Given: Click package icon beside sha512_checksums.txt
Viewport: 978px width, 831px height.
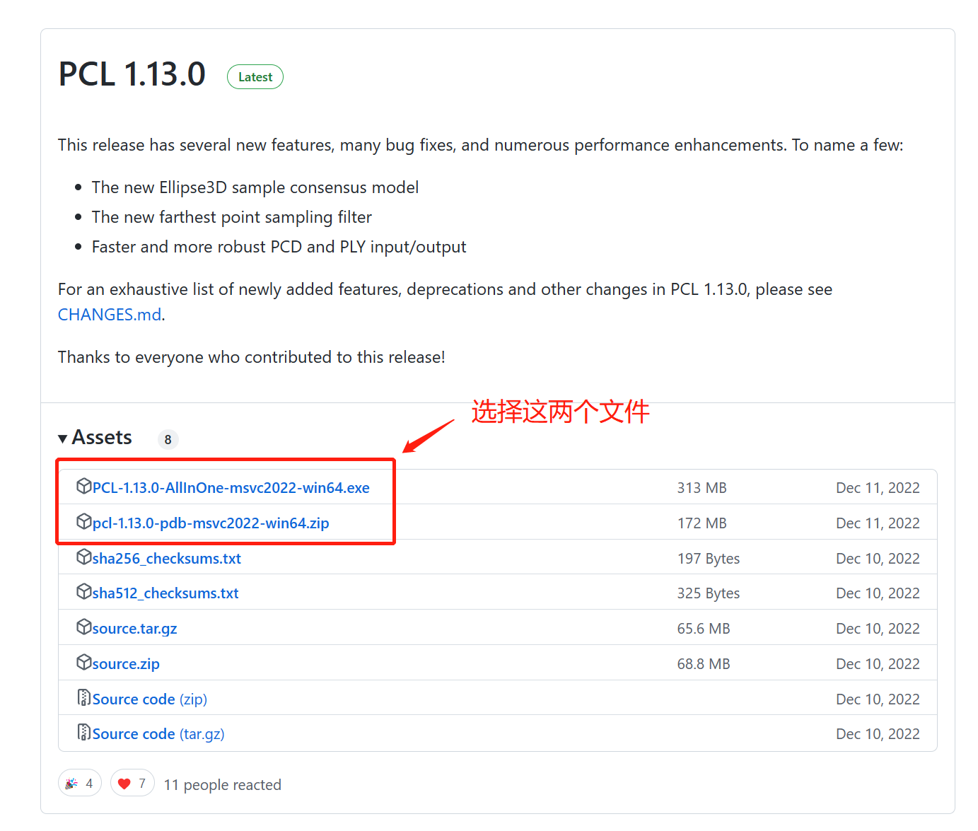Looking at the screenshot, I should (84, 591).
